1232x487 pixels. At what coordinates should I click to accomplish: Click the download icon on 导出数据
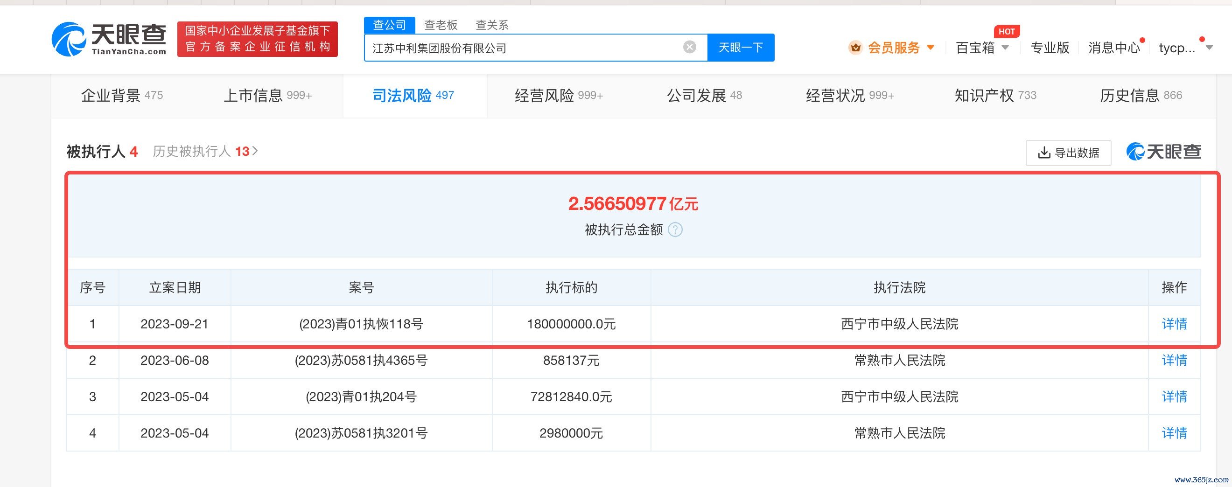coord(1044,153)
